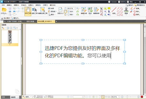This screenshot has width=146, height=99.
Task: Select the strikethrough text tool
Action: pos(105,12)
